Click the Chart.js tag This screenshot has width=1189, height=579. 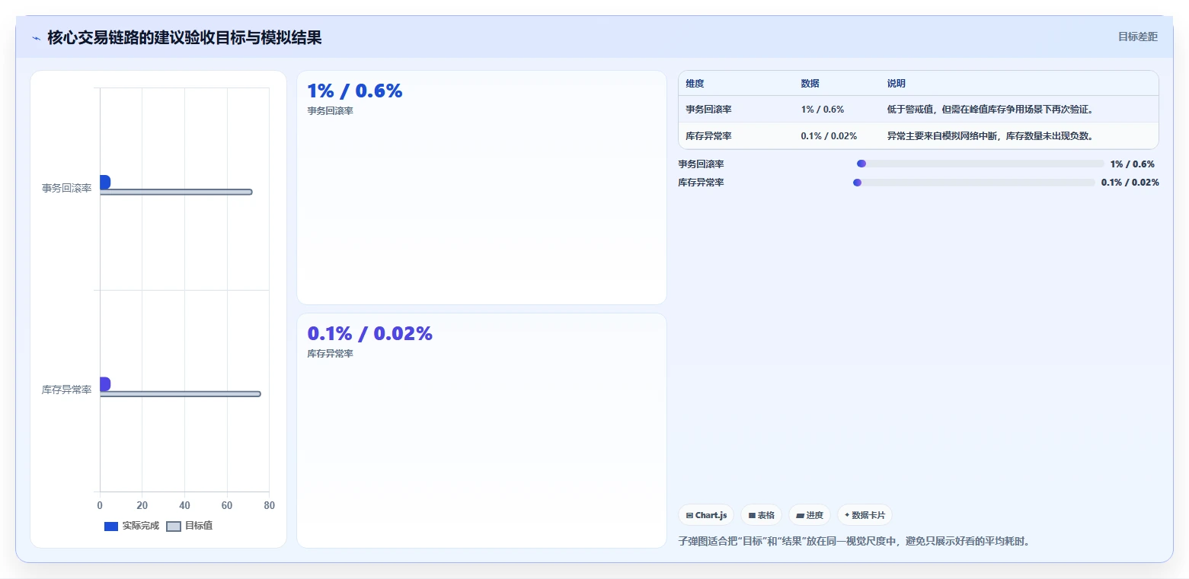pyautogui.click(x=706, y=515)
